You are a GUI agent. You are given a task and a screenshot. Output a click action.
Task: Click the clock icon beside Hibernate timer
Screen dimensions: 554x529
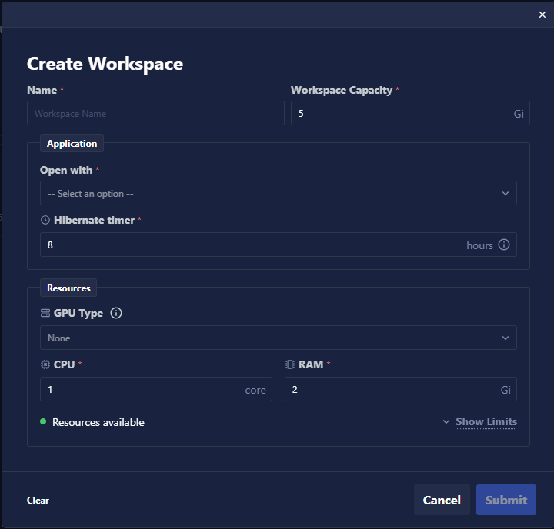click(x=45, y=220)
